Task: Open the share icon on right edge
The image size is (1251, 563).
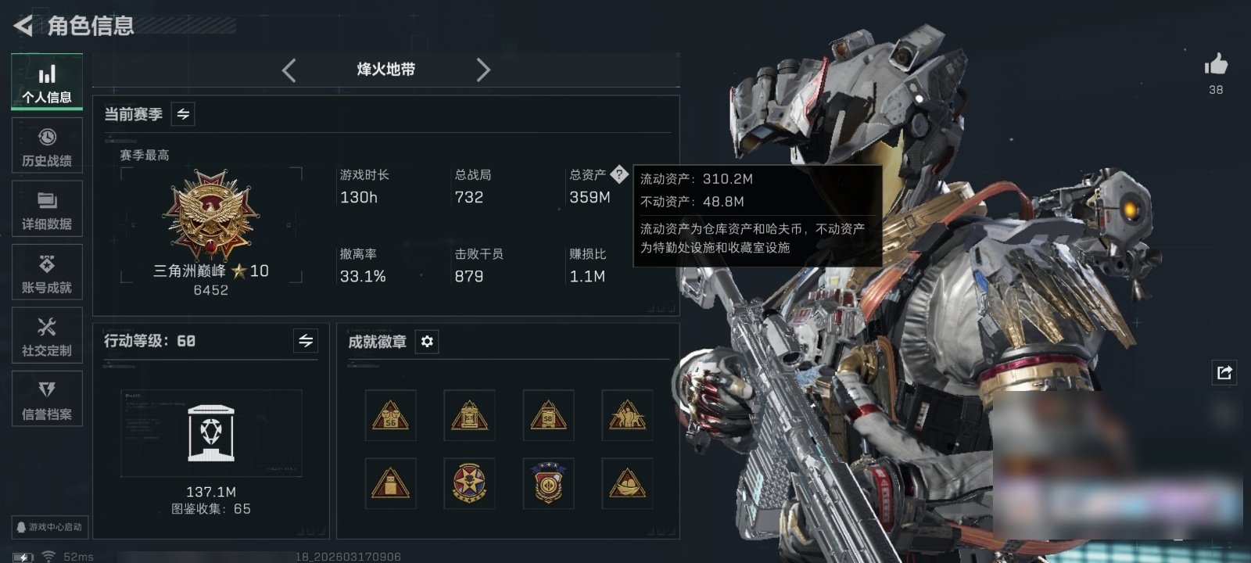Action: click(1224, 372)
